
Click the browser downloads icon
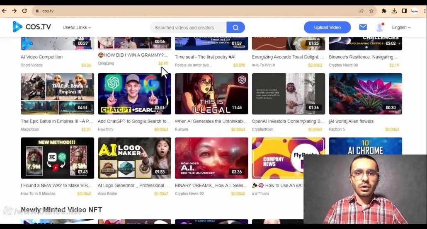(394, 11)
